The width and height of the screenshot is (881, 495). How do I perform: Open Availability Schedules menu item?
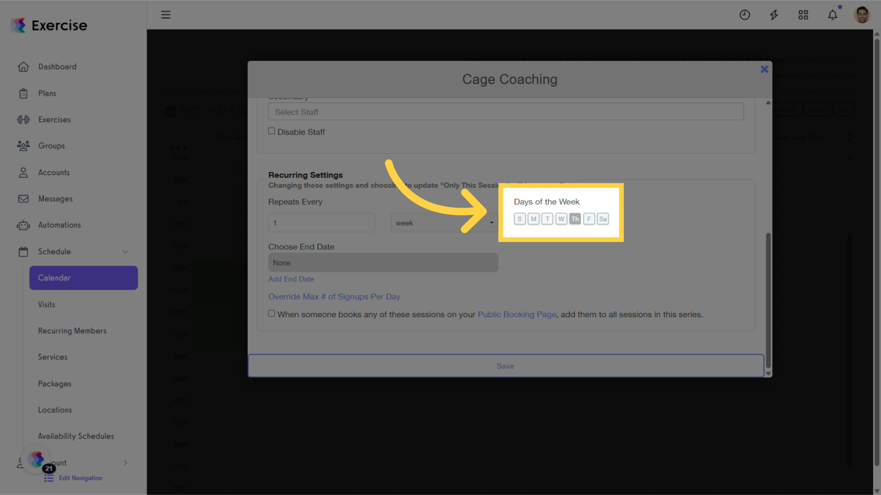coord(76,436)
